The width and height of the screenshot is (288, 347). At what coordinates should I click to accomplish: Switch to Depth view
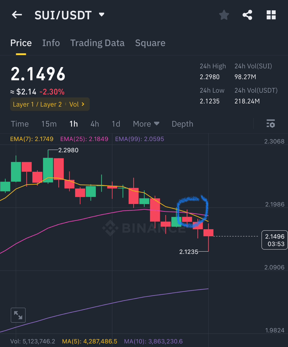(182, 124)
